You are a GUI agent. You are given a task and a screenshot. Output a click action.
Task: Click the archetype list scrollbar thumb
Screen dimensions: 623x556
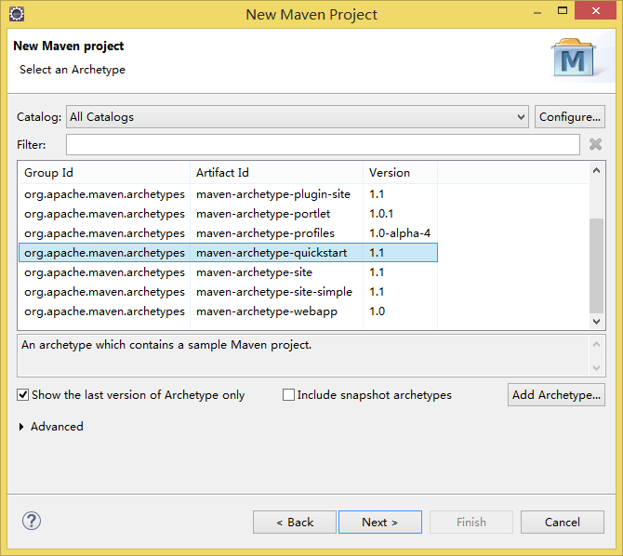596,266
